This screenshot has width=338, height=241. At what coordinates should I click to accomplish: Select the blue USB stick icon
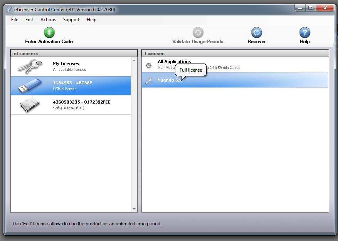click(x=30, y=86)
